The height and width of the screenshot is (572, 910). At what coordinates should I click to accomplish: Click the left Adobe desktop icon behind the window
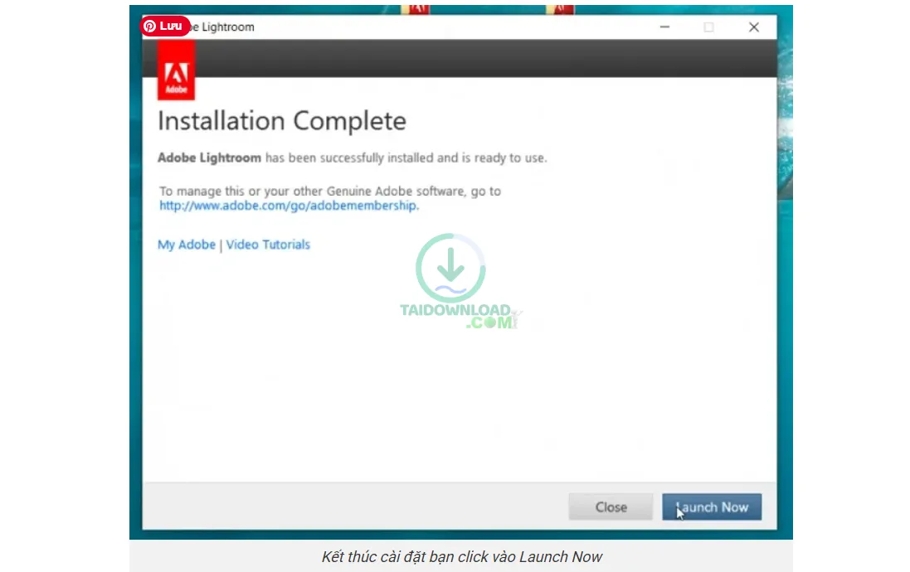click(415, 9)
